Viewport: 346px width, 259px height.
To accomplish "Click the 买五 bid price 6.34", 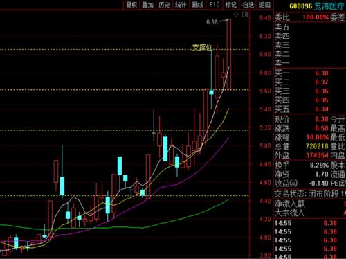I will click(322, 109).
